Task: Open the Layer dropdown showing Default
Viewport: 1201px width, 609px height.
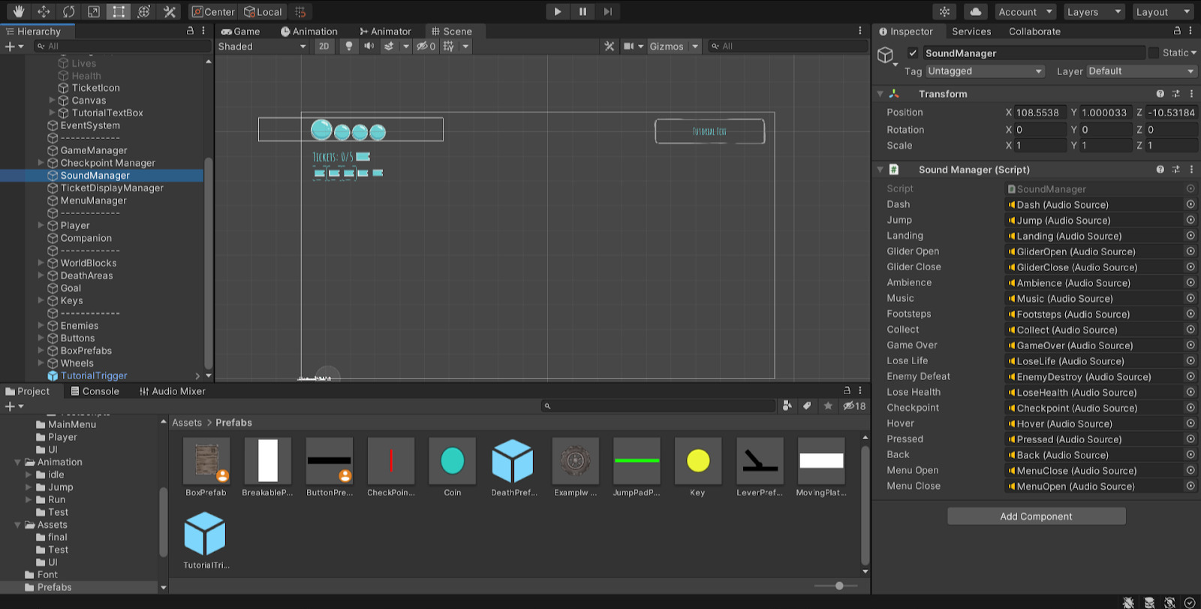Action: (1141, 71)
